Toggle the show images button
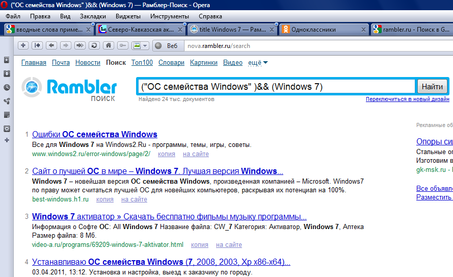The width and height of the screenshot is (453, 277). pyautogui.click(x=137, y=45)
